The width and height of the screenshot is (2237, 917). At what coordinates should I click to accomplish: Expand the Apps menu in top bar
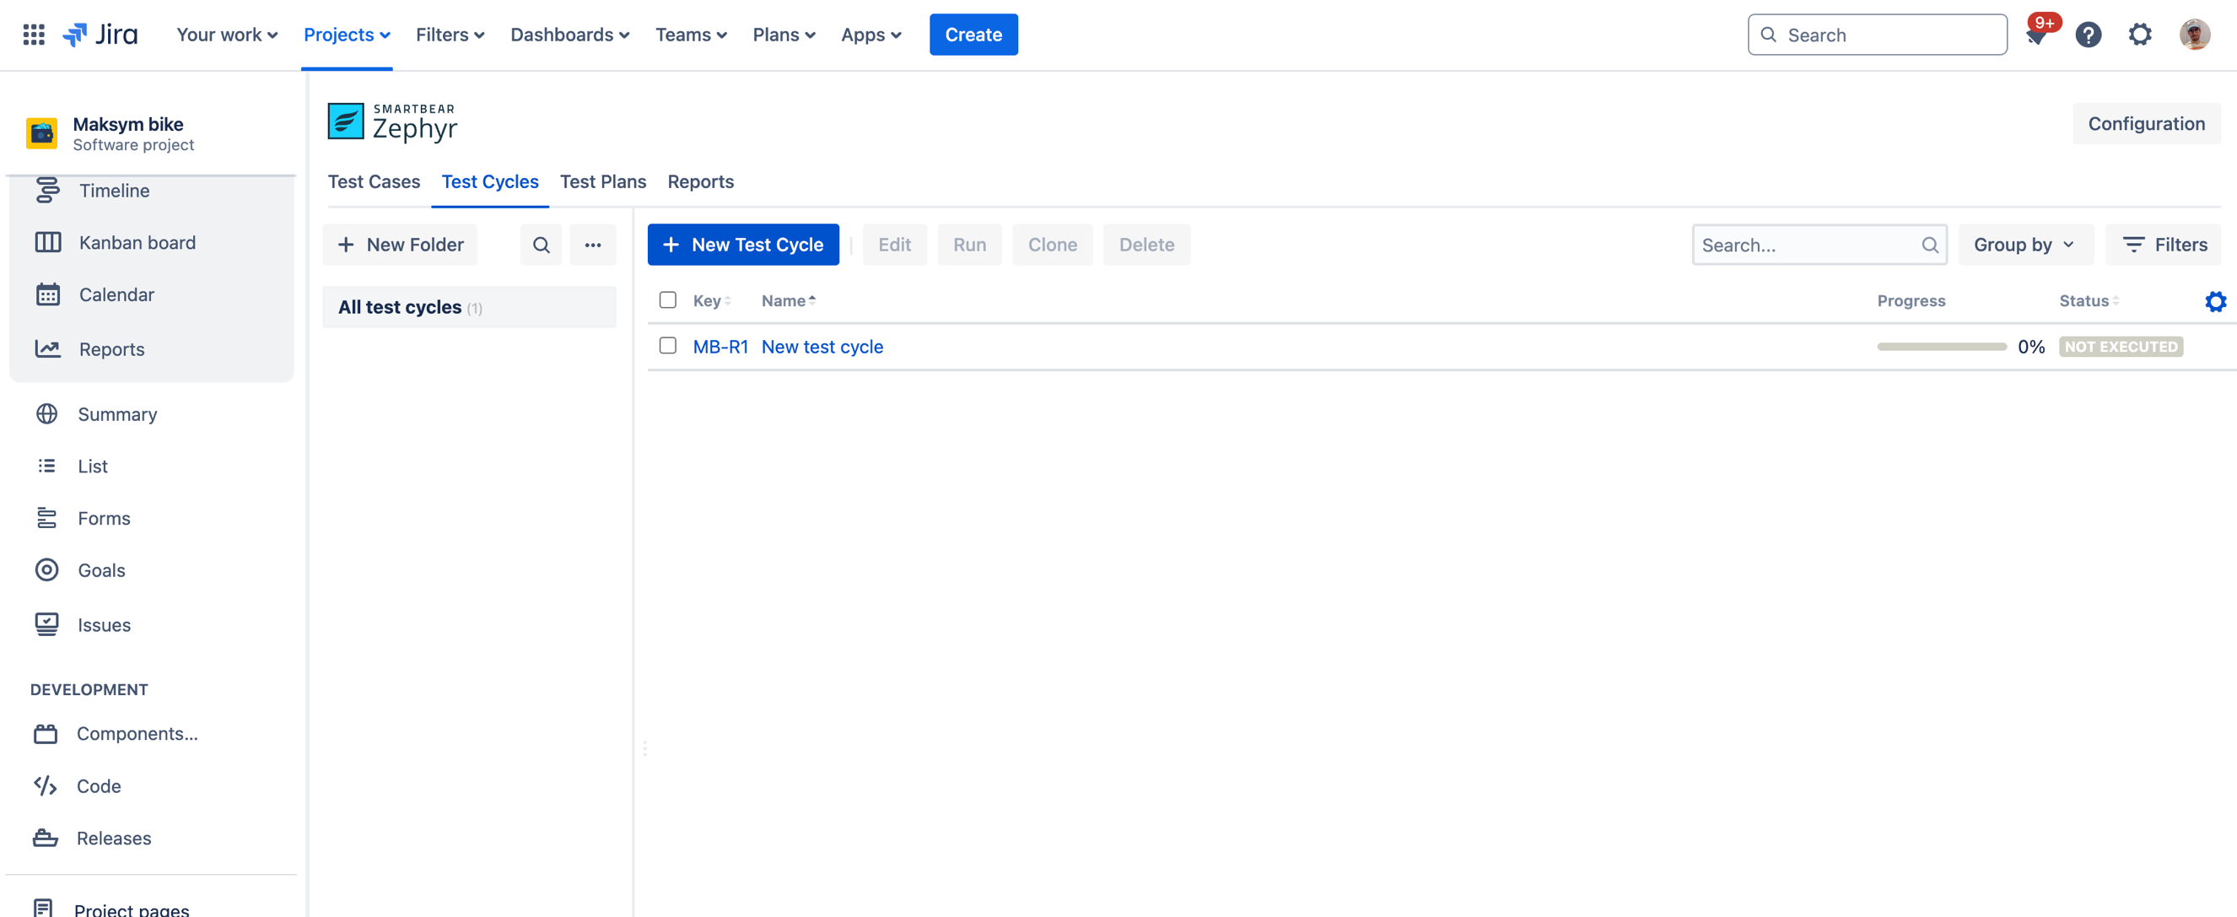click(871, 35)
